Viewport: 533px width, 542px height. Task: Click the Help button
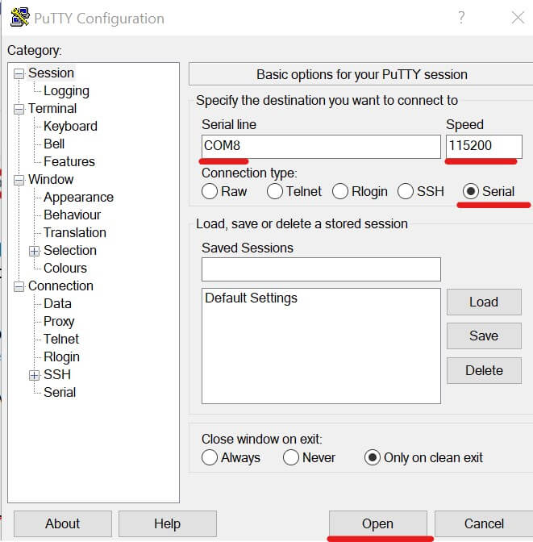pos(167,523)
